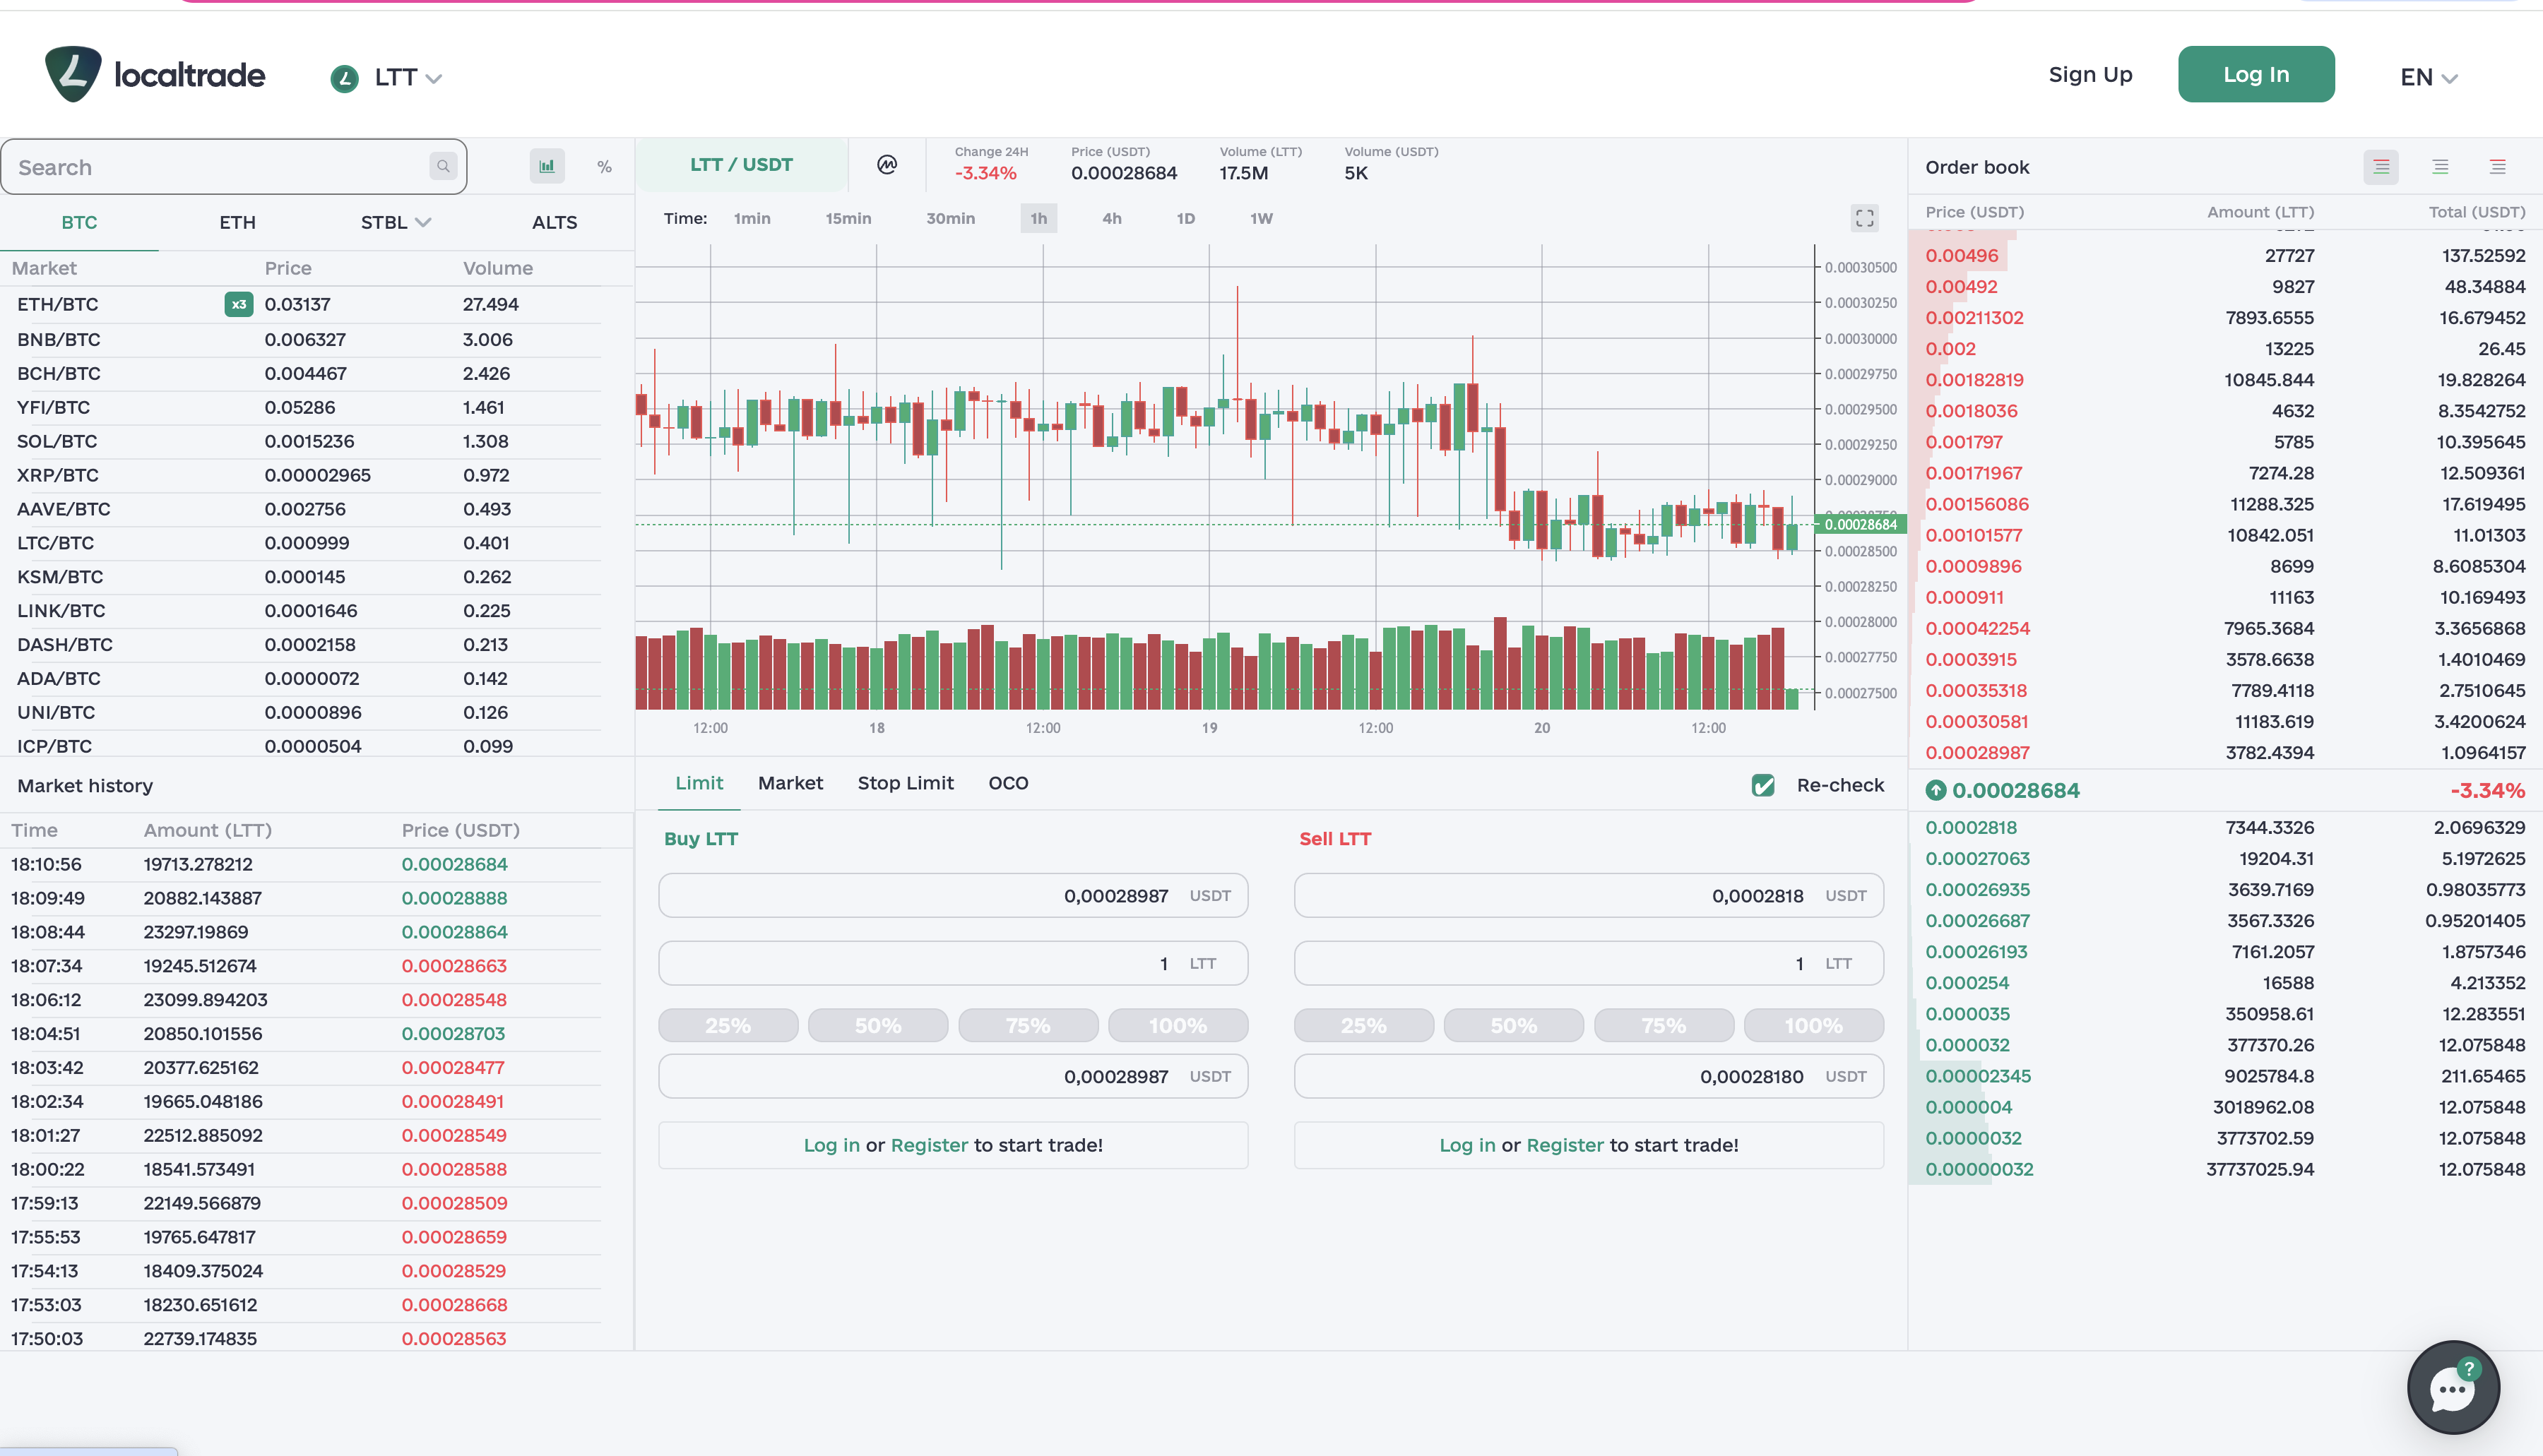Select the 1h chart timeframe
The height and width of the screenshot is (1456, 2543).
tap(1038, 218)
